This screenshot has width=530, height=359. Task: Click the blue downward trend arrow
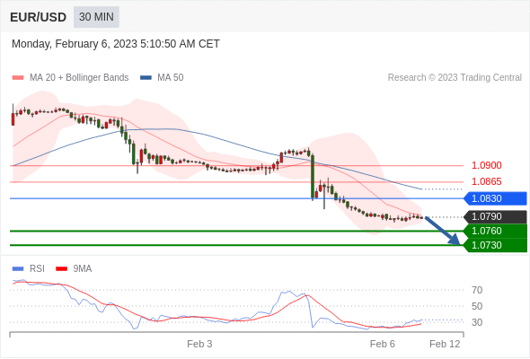[x=443, y=231]
